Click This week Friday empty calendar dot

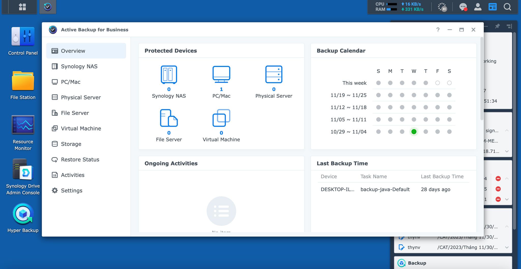coord(438,83)
